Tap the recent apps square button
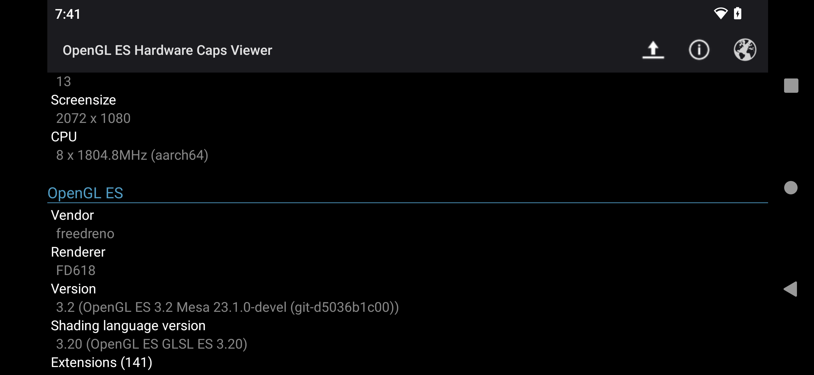Viewport: 814px width, 375px height. tap(791, 86)
